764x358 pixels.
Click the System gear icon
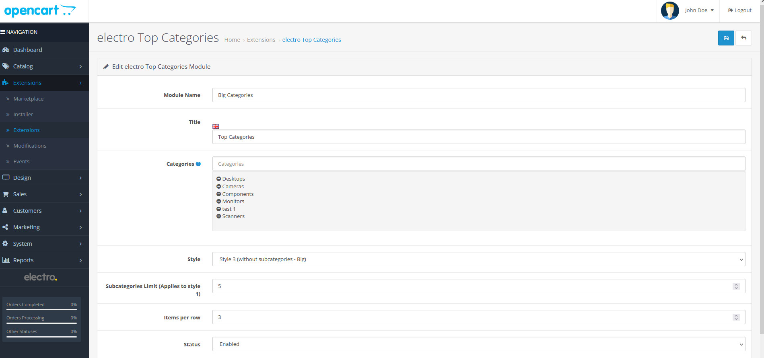pos(5,243)
